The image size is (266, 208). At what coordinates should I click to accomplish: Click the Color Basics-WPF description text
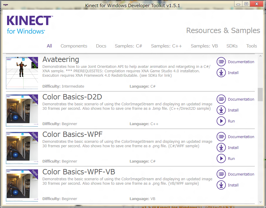(x=127, y=144)
